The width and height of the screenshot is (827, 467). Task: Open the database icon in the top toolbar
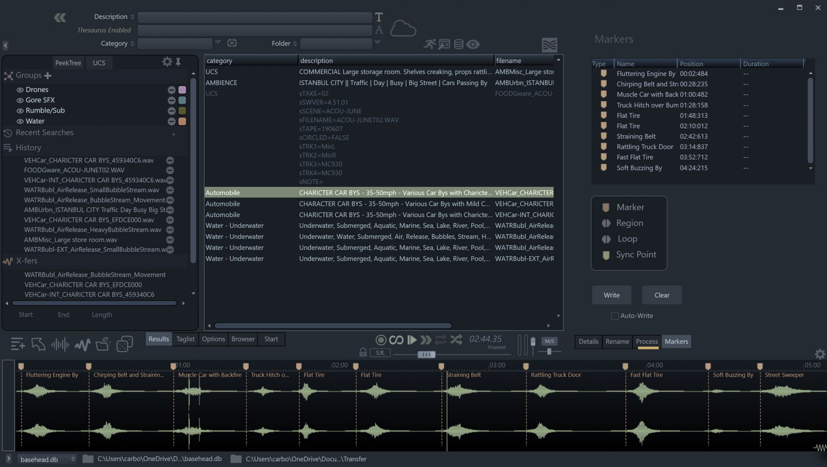[x=459, y=44]
